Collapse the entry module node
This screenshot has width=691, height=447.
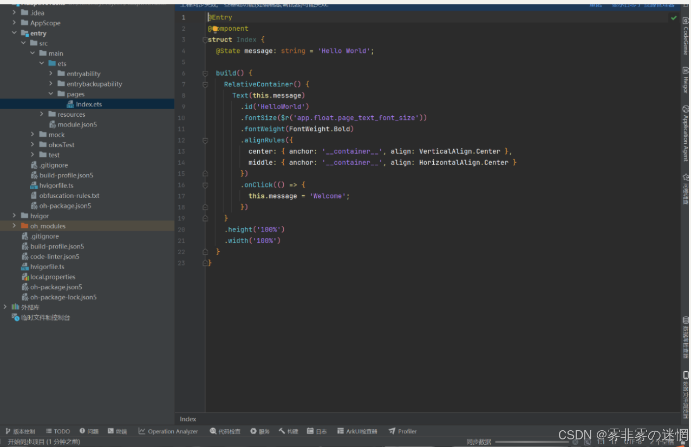(15, 33)
